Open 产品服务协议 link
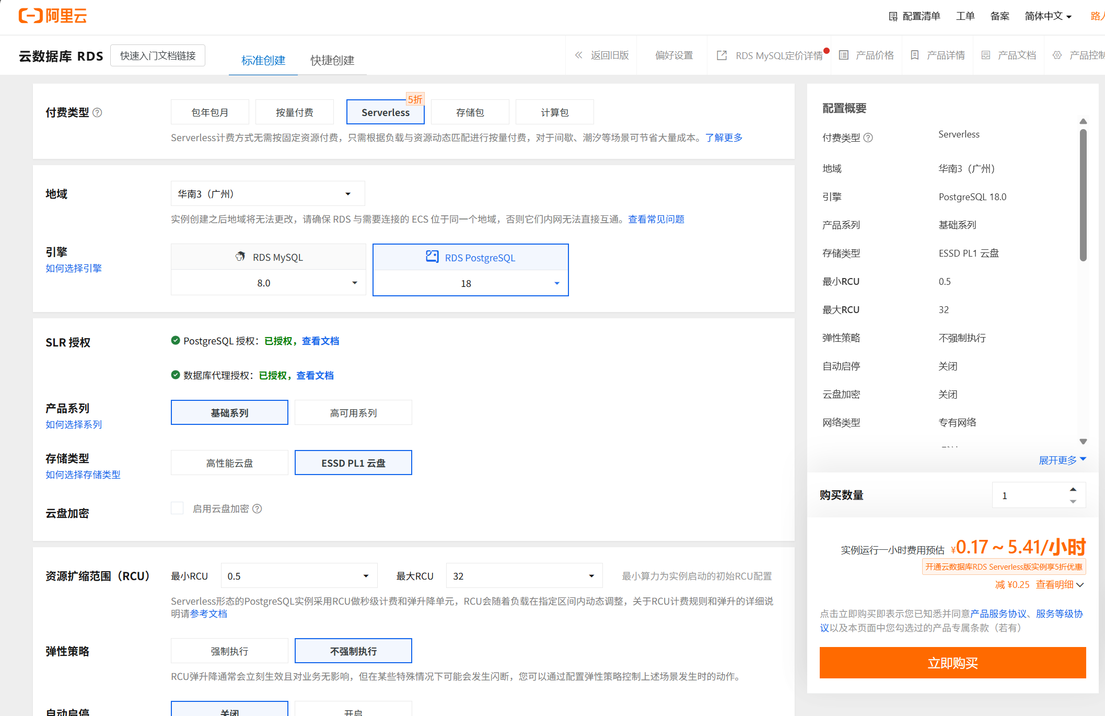This screenshot has width=1105, height=716. 999,614
